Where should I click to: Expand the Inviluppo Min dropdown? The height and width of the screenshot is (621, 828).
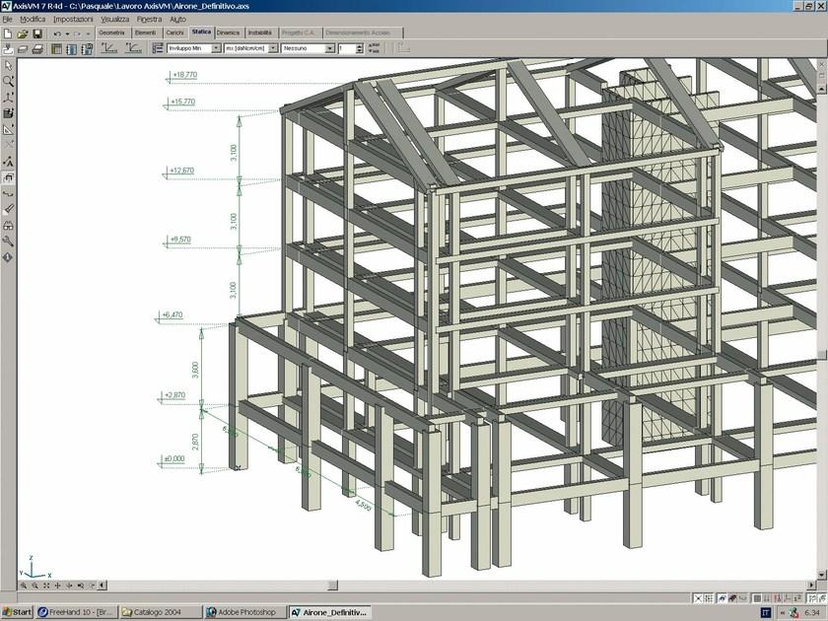pyautogui.click(x=216, y=47)
